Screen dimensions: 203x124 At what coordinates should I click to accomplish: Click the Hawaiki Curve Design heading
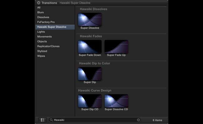point(95,90)
